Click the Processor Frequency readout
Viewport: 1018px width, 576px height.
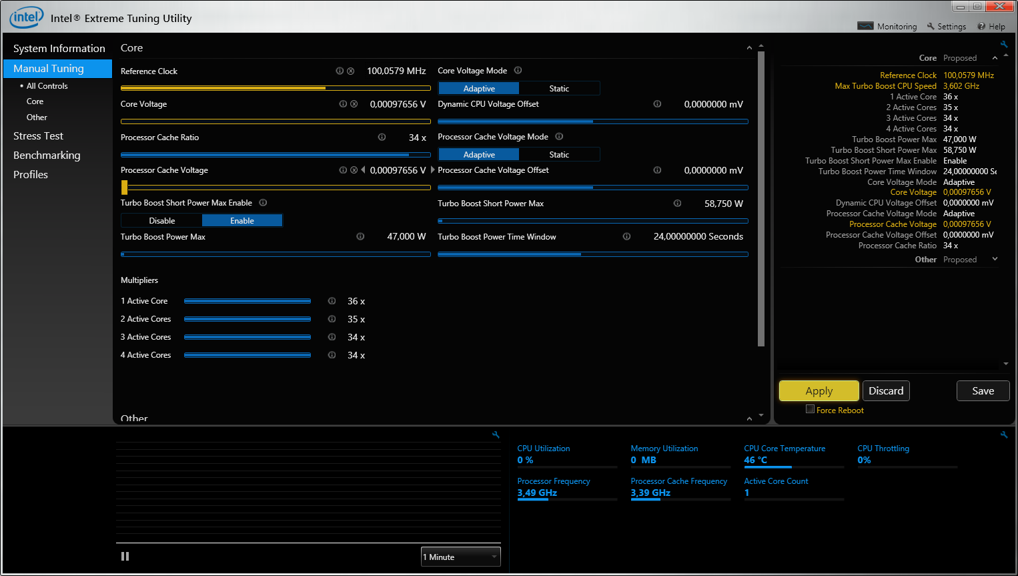(x=567, y=488)
